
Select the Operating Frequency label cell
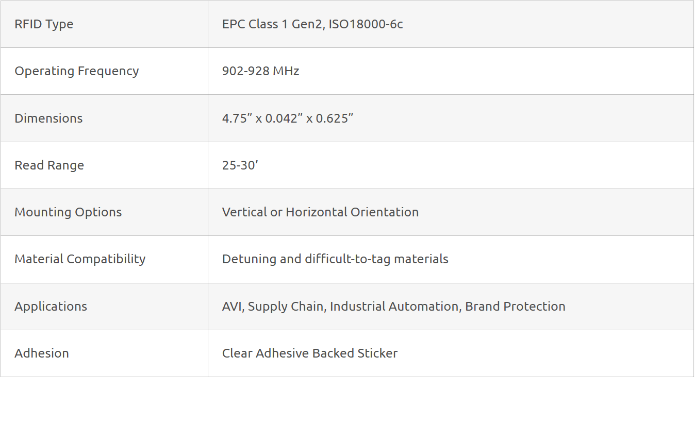click(76, 71)
